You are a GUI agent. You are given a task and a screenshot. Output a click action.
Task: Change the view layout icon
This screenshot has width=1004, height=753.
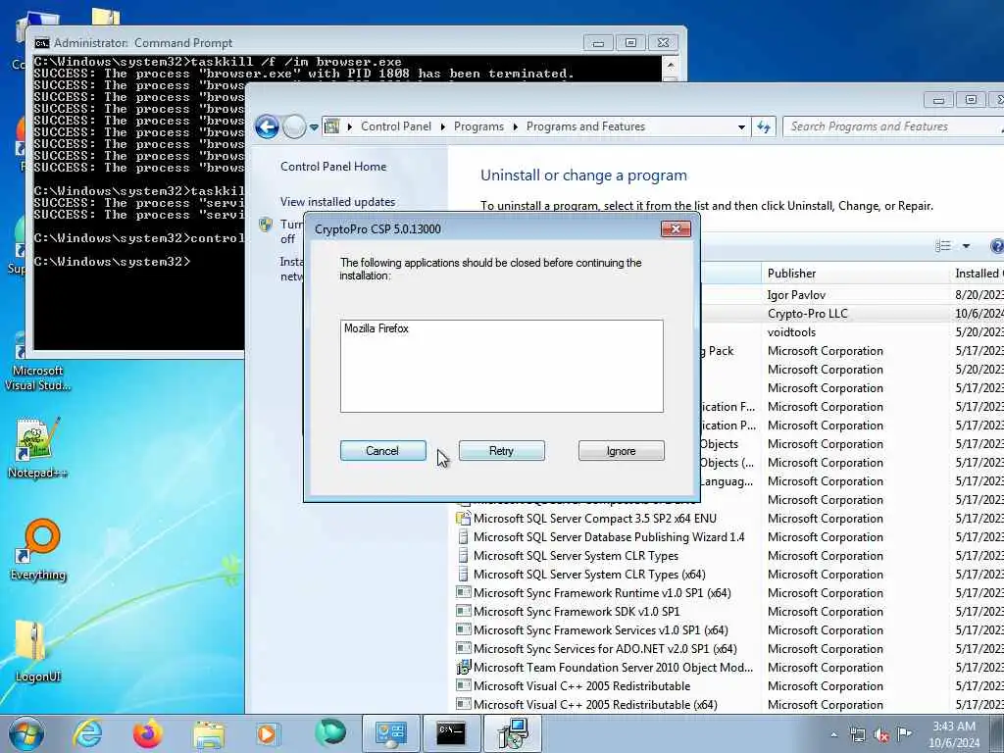pyautogui.click(x=942, y=246)
